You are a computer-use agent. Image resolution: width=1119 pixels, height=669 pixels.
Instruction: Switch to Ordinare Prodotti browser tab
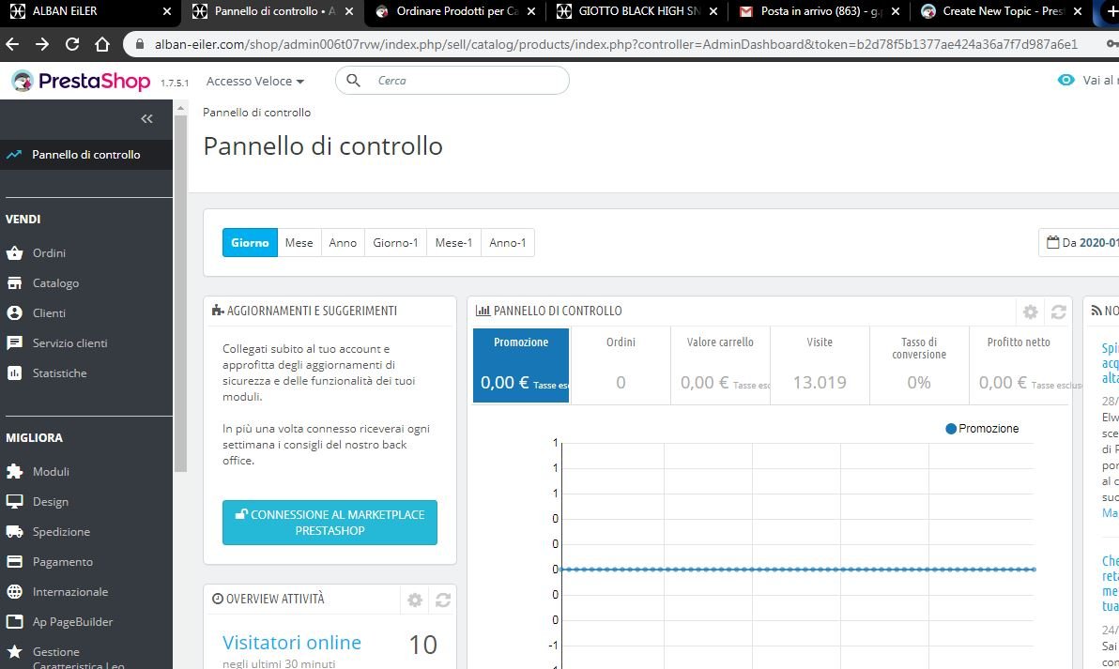coord(455,11)
